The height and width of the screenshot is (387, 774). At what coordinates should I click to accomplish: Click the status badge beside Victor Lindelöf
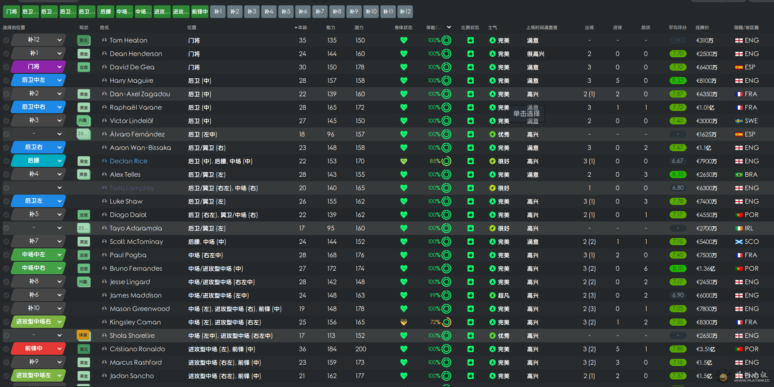[84, 121]
